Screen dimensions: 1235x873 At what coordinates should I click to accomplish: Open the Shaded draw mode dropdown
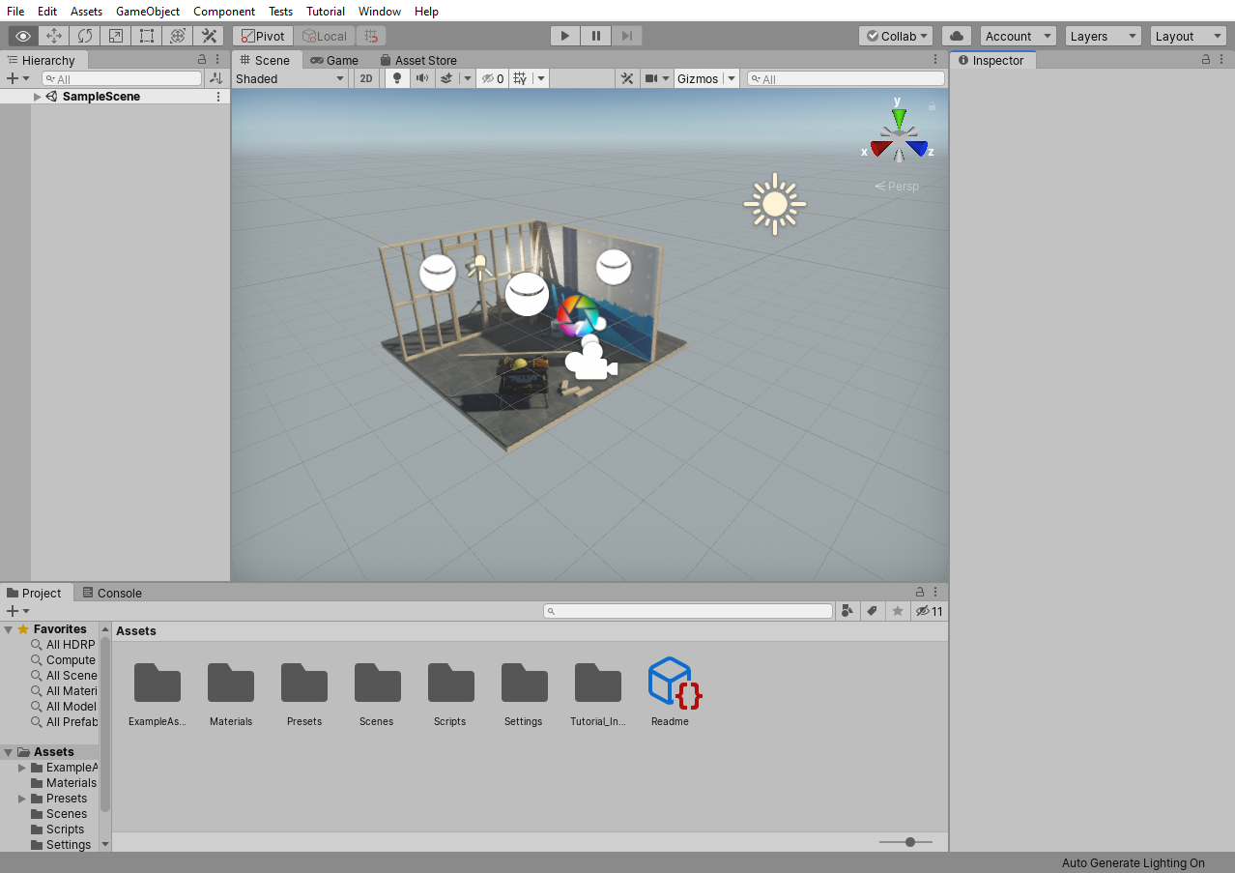290,78
